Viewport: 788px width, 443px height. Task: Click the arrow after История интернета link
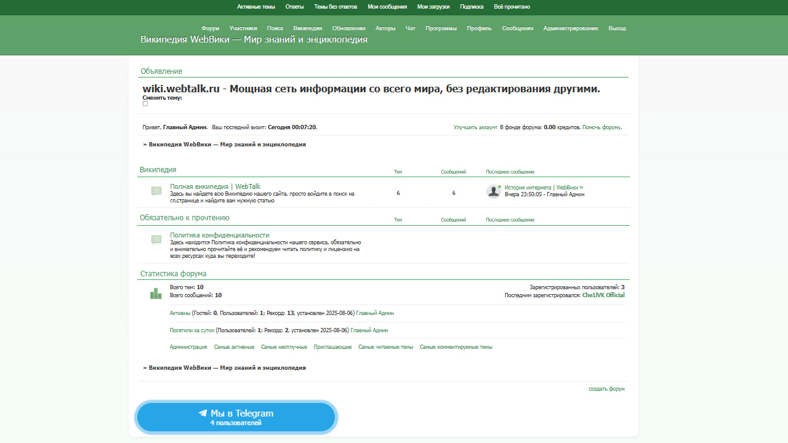(581, 187)
